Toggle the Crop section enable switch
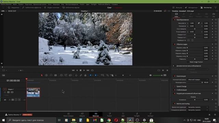 click(x=175, y=44)
